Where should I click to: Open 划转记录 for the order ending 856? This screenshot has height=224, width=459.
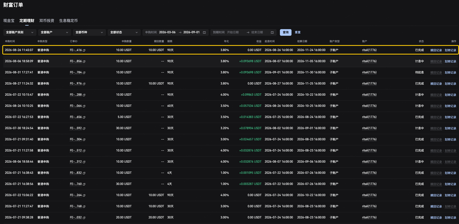pos(450,61)
